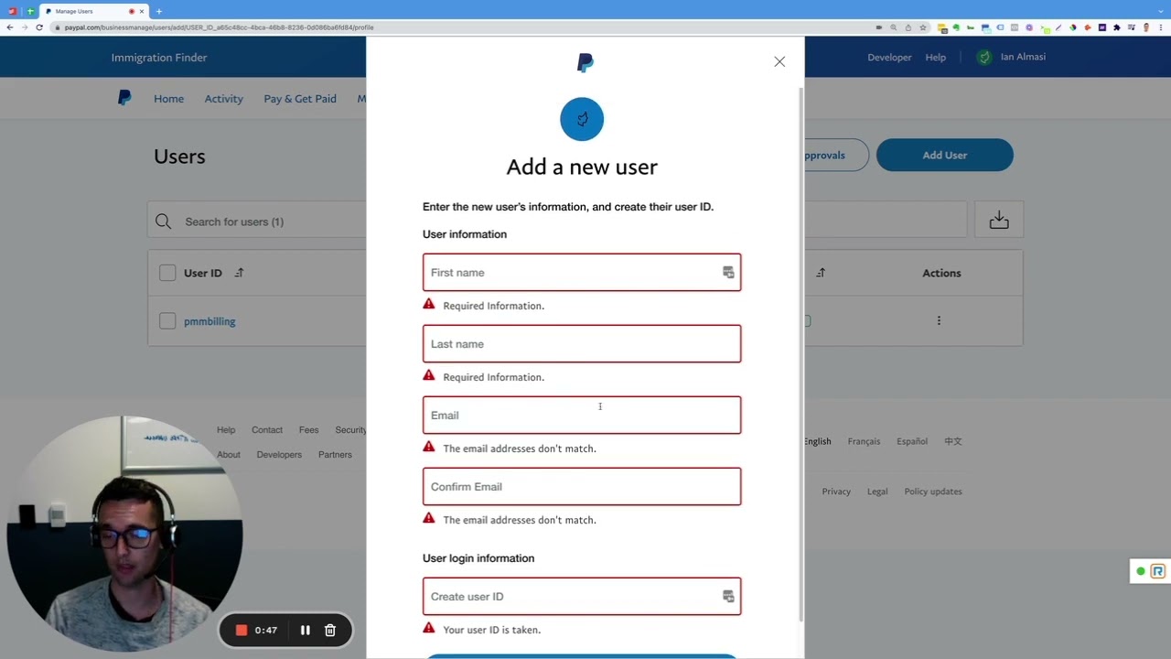Stop the screen recording
The image size is (1171, 659).
(x=242, y=630)
